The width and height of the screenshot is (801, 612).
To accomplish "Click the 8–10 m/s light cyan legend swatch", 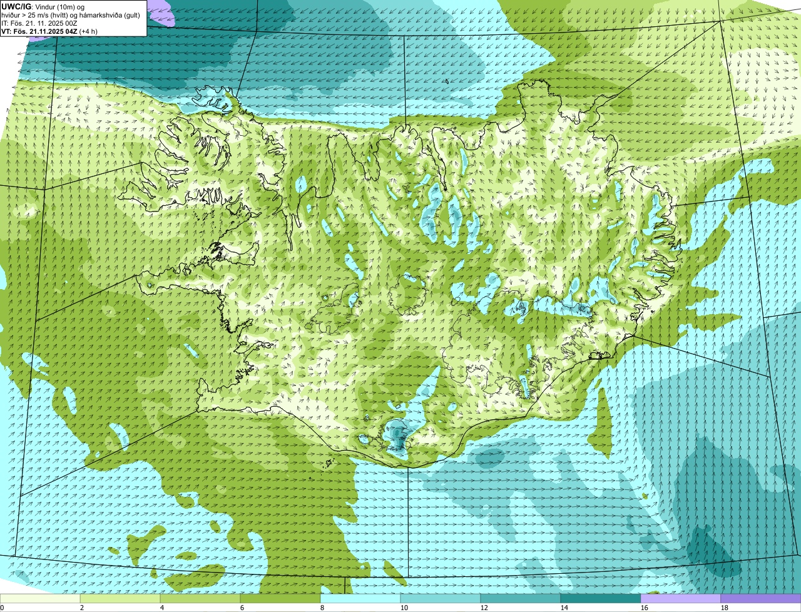I will [360, 599].
